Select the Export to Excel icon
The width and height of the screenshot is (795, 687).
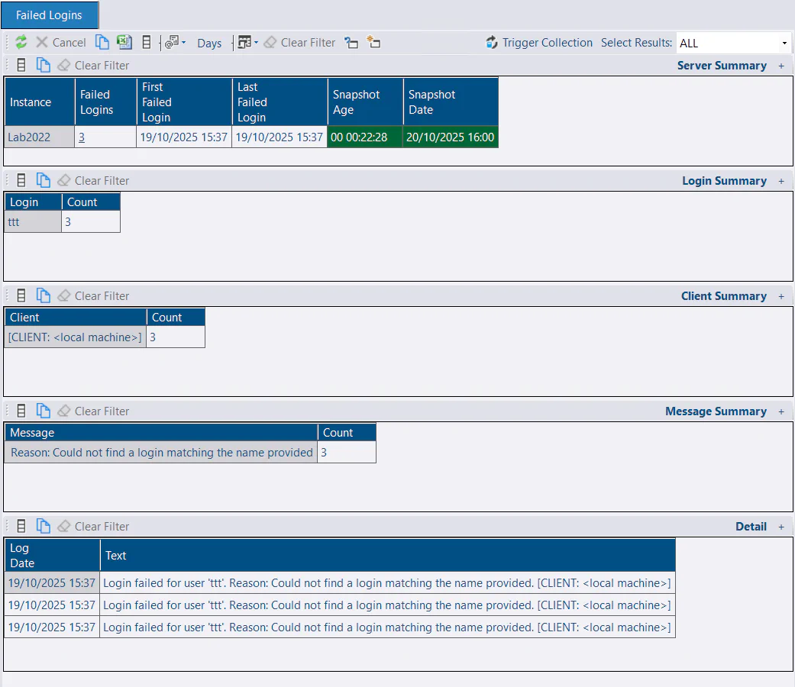point(124,42)
